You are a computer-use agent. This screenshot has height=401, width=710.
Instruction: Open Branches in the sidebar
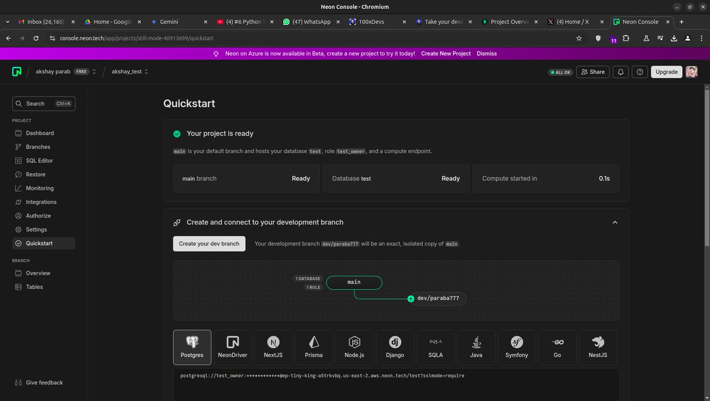[44, 147]
